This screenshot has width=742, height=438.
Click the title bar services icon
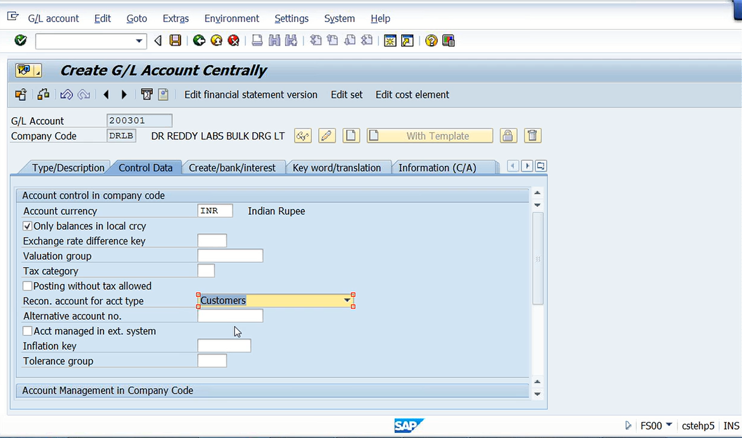pos(29,70)
